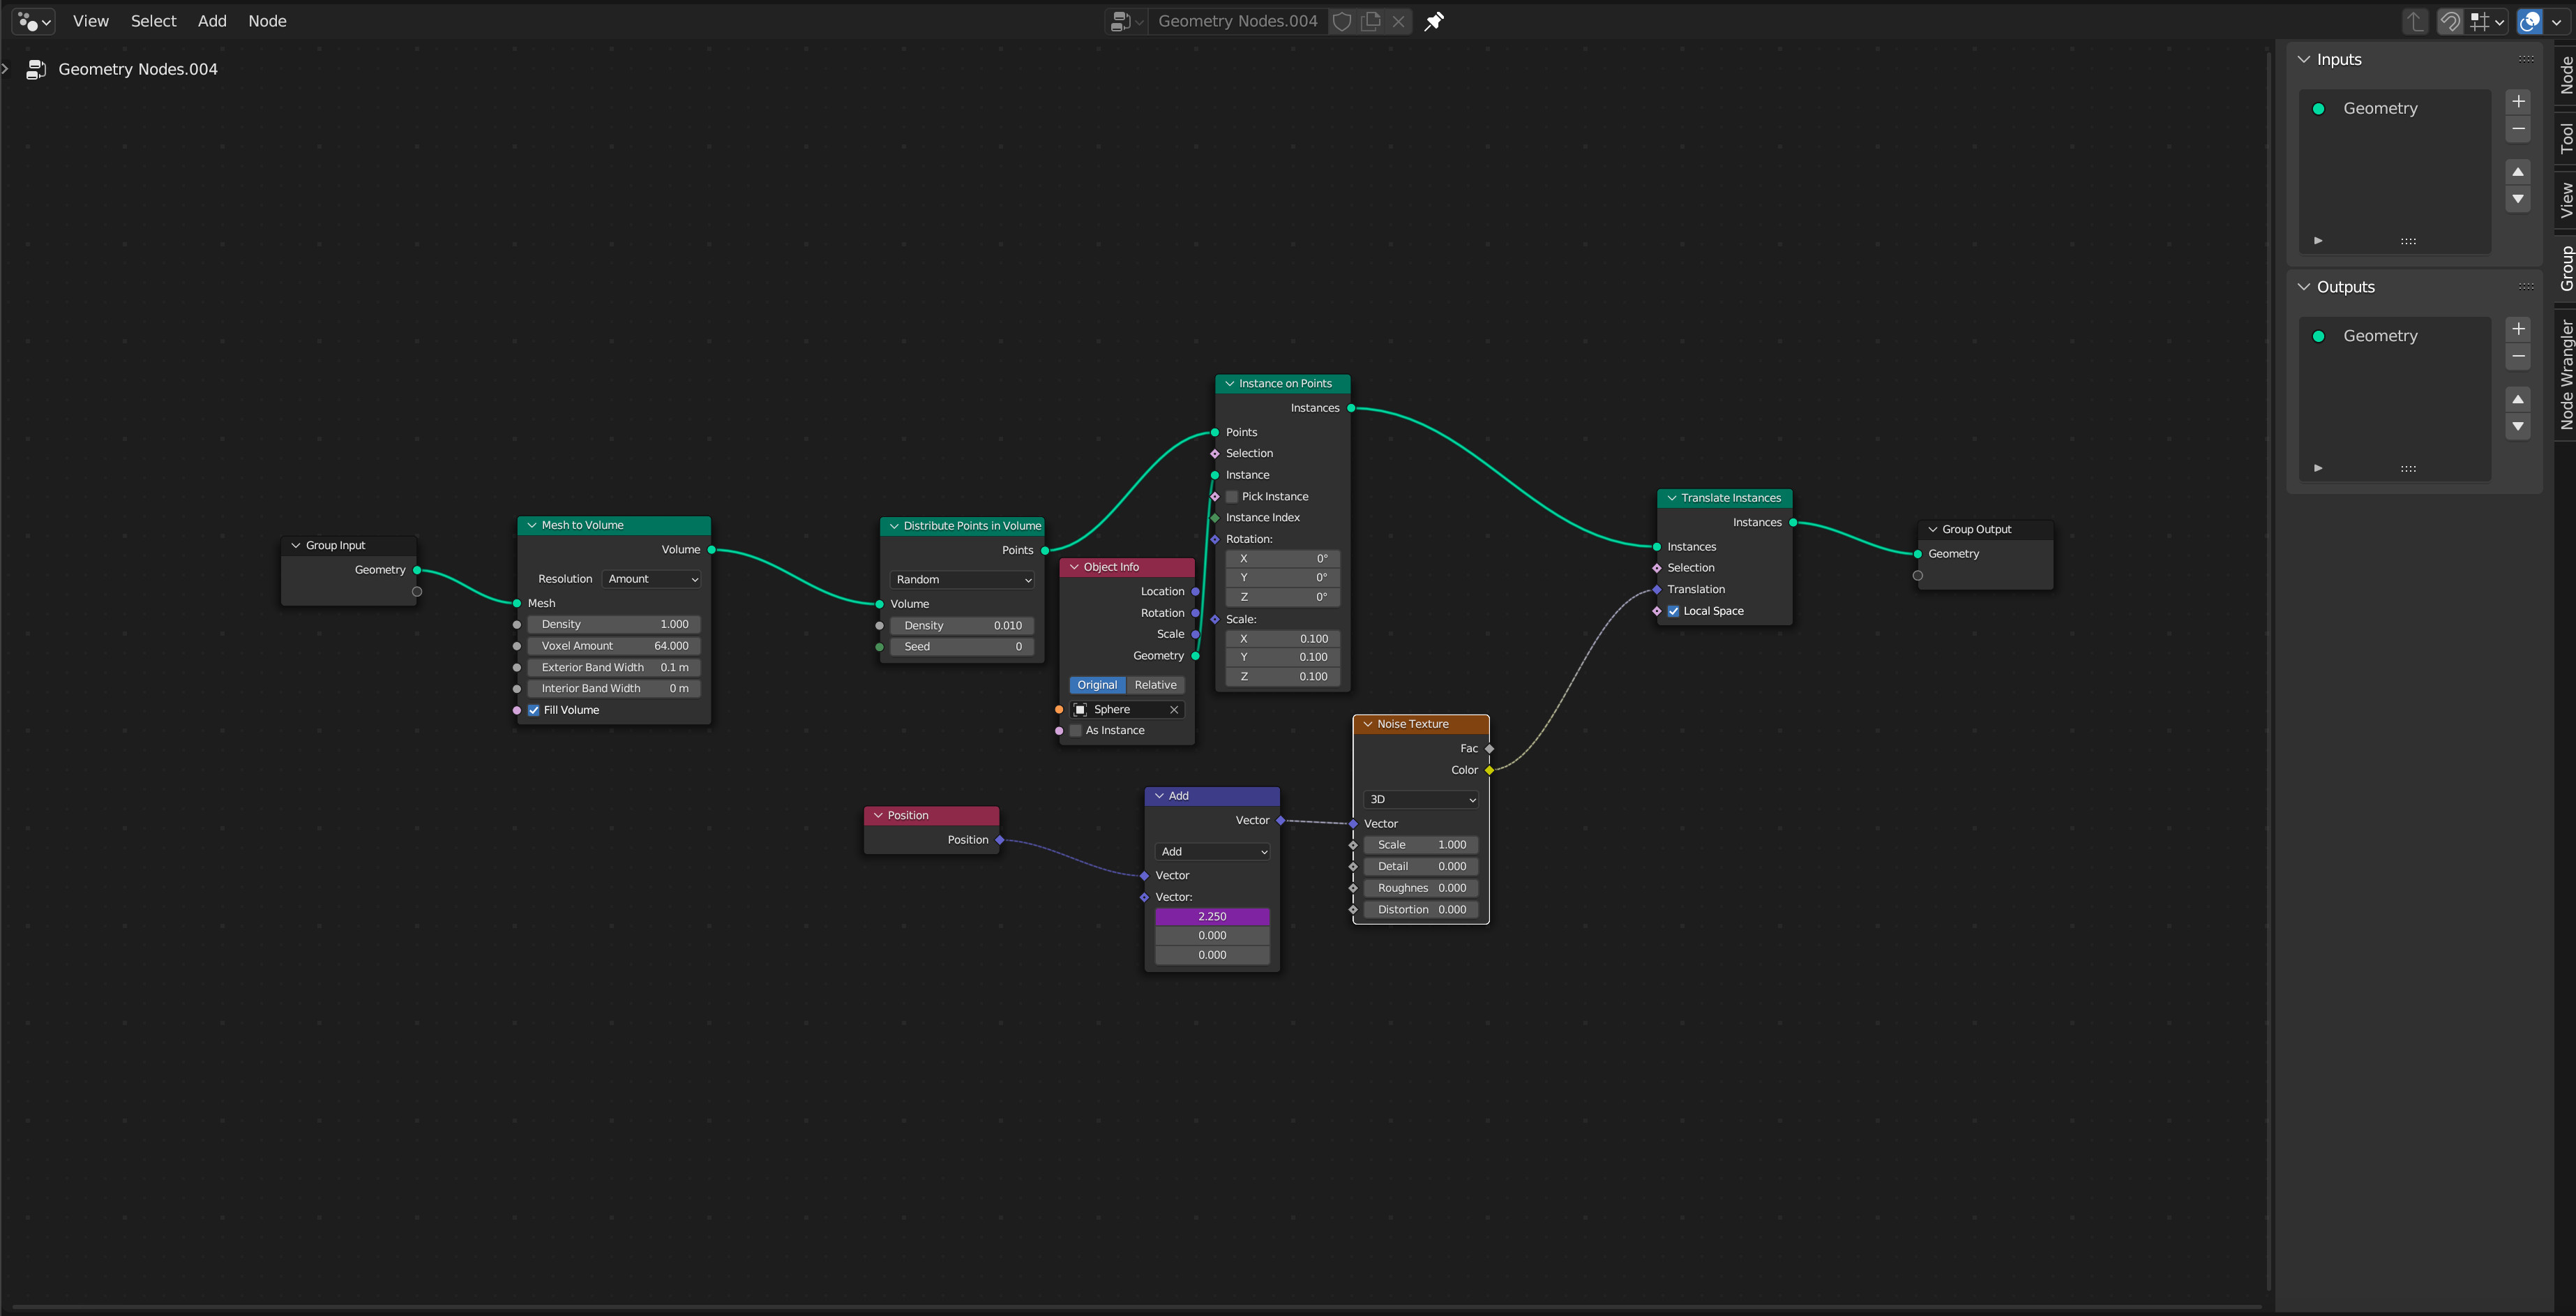This screenshot has width=2576, height=1316.
Task: Click the Noise Texture Scale slider
Action: tap(1421, 845)
